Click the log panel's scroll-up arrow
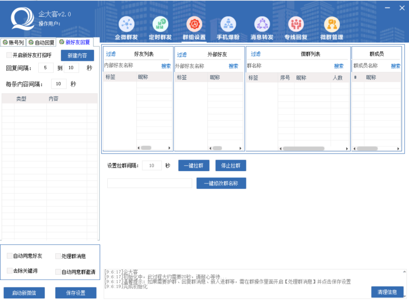409x300 pixels. point(405,272)
